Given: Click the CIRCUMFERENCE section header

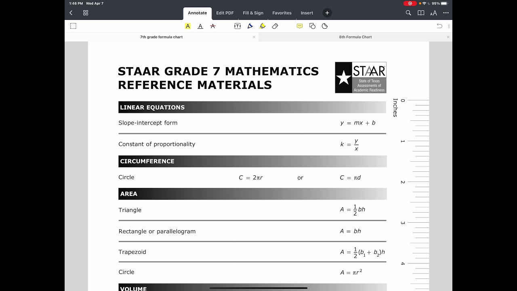Looking at the screenshot, I should pyautogui.click(x=252, y=161).
